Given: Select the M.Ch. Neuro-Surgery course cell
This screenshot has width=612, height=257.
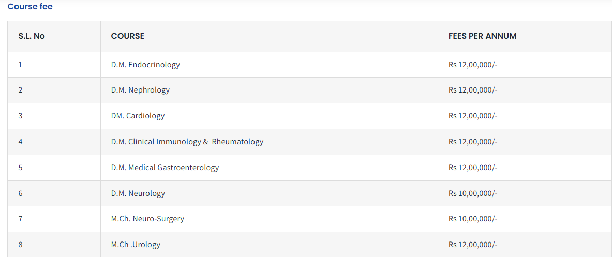Looking at the screenshot, I should click(x=147, y=219).
